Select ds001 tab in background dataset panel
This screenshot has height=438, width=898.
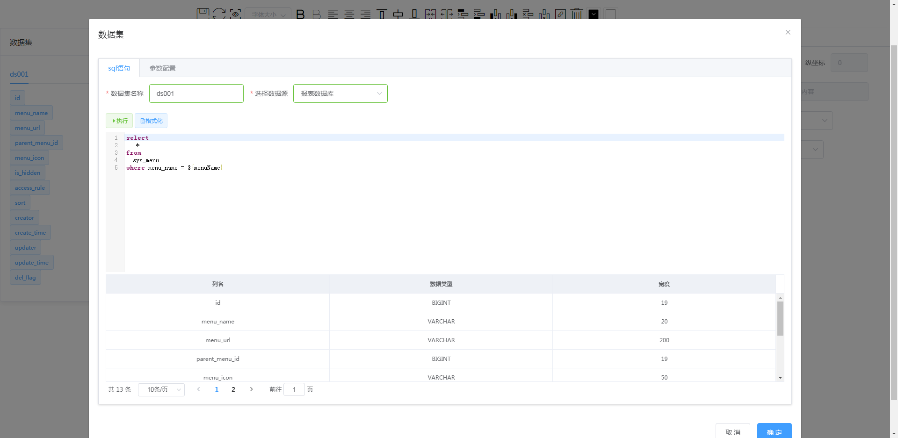click(x=19, y=74)
